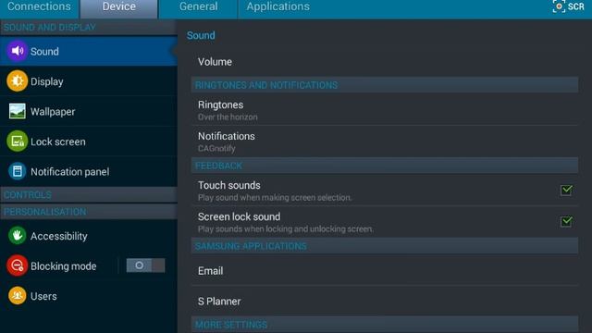Open the Volume setting

point(385,62)
